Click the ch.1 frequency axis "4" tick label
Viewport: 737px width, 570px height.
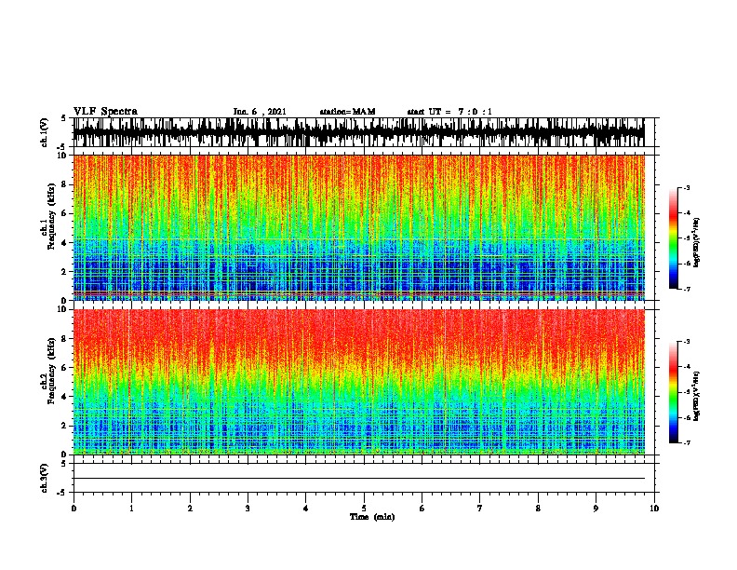point(65,243)
